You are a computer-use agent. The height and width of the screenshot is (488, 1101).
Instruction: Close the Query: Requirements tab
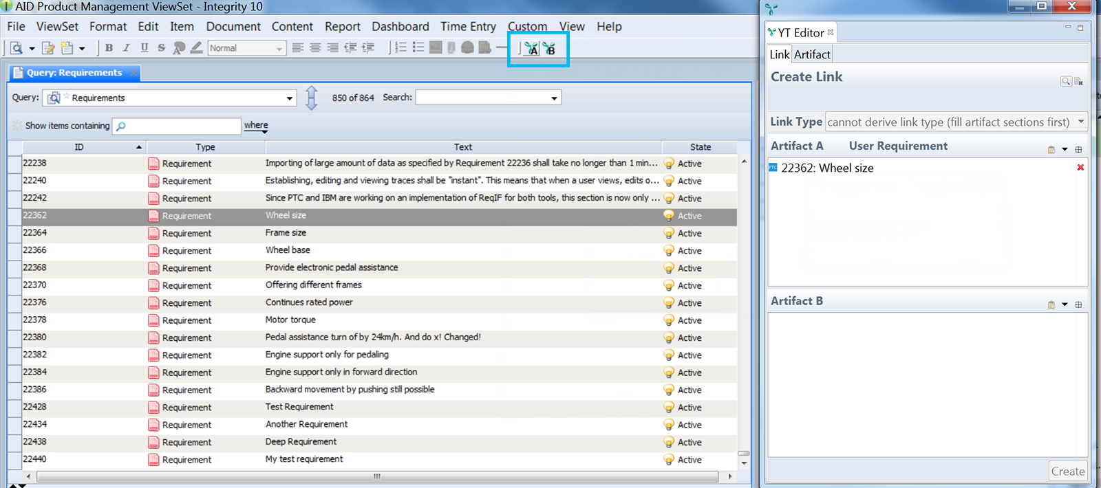click(133, 73)
